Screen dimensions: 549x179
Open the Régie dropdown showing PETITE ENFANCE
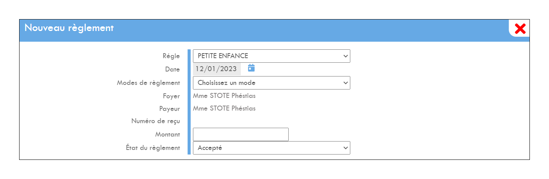tap(271, 56)
